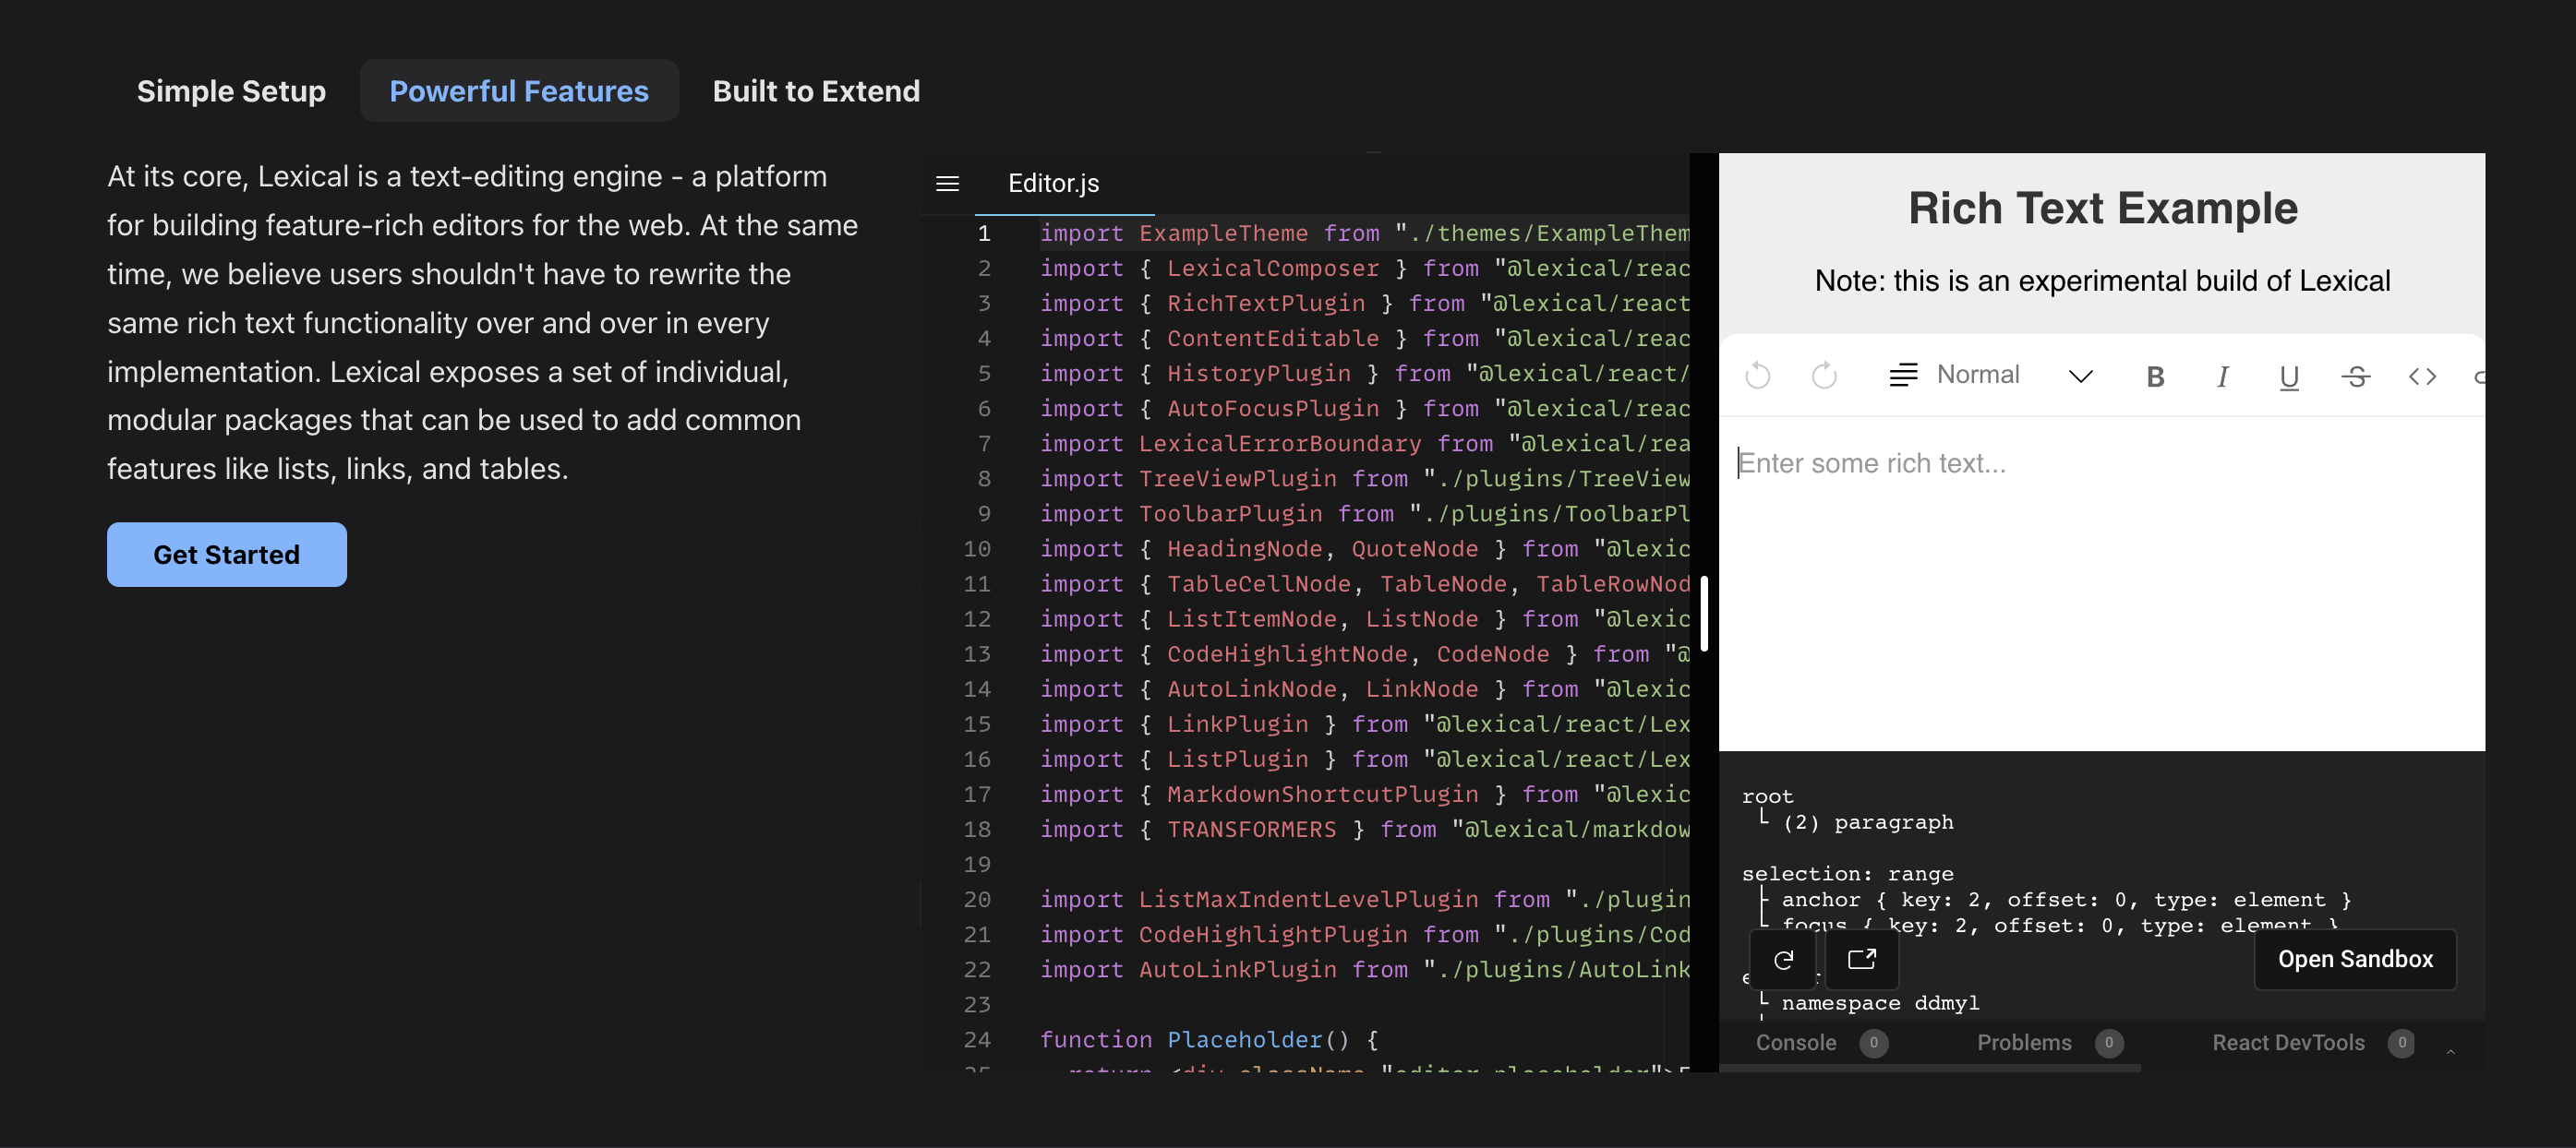Switch to the Simple Setup tab

click(x=231, y=90)
